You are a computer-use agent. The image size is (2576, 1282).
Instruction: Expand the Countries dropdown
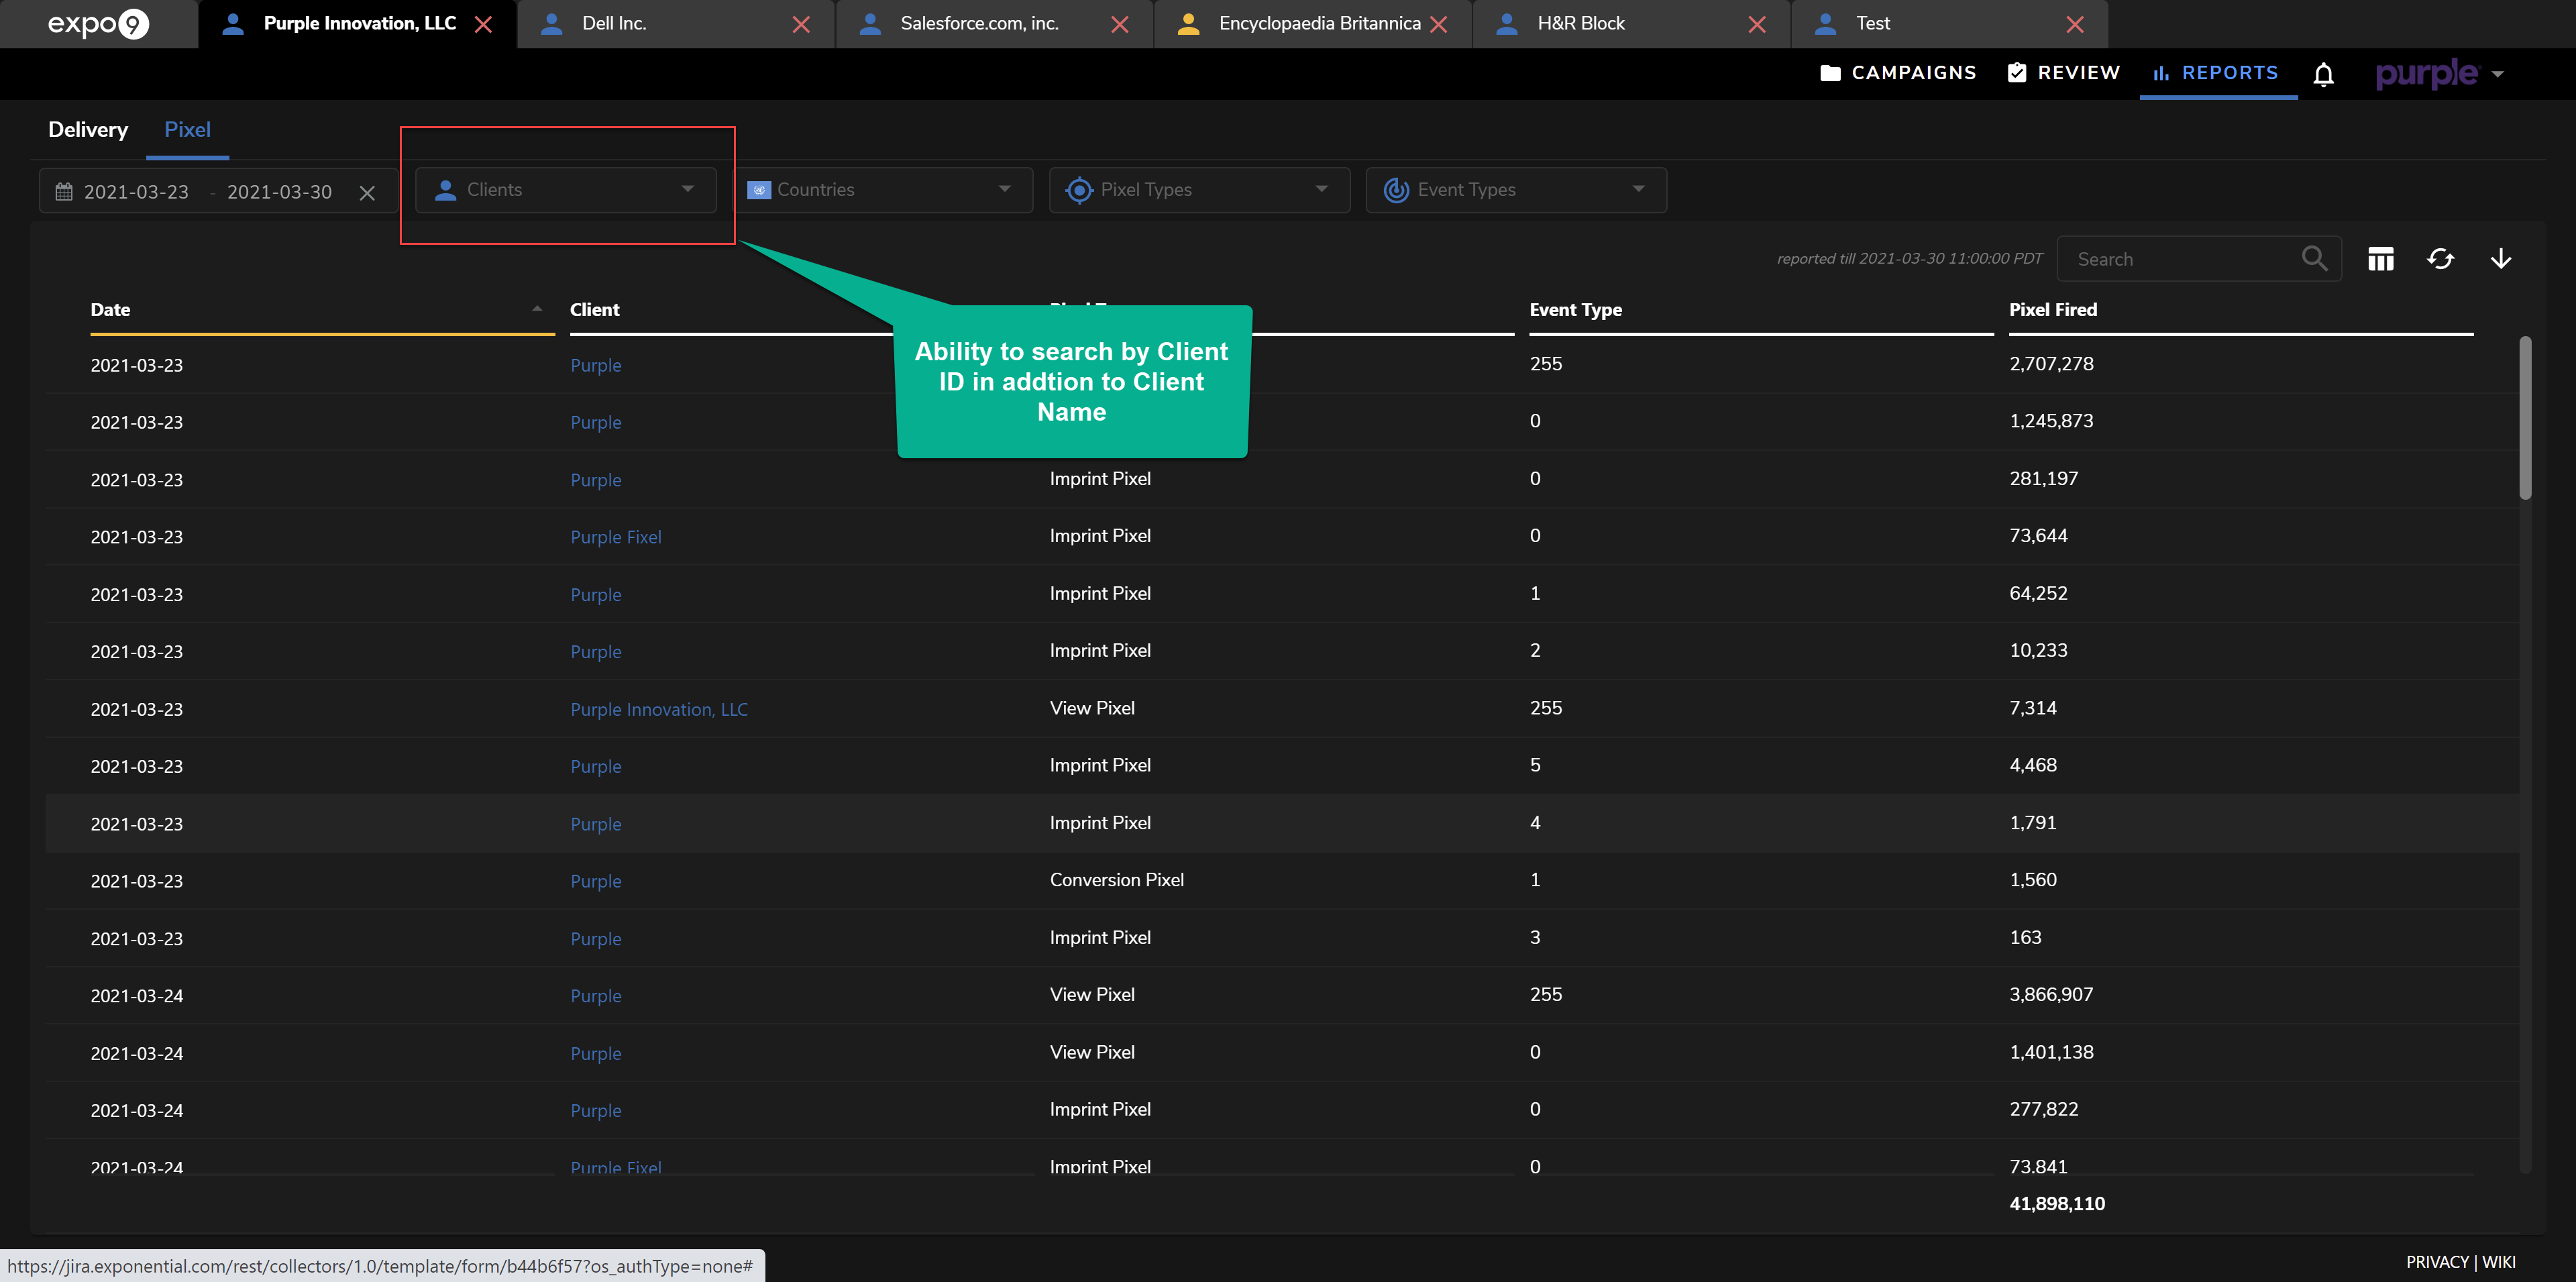point(883,190)
